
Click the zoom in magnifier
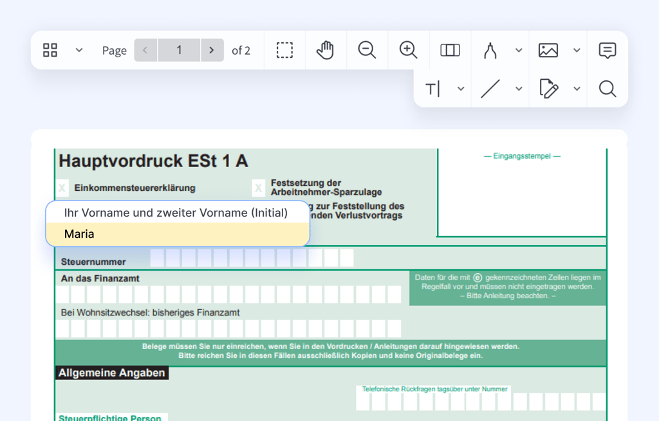408,50
